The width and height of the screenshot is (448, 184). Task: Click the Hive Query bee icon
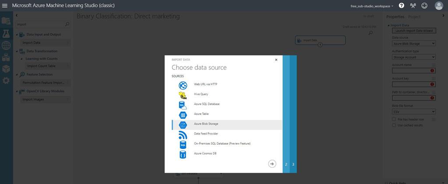coord(183,95)
